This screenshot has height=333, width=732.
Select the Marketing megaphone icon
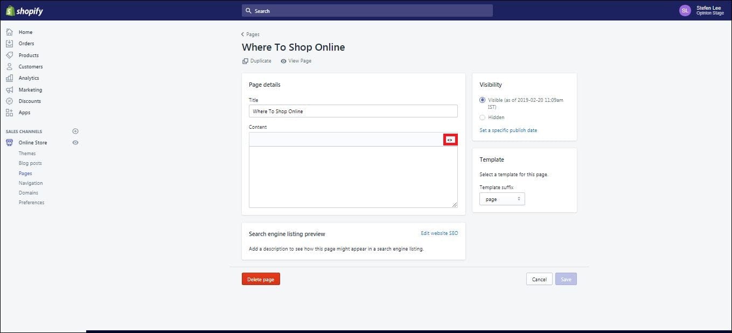10,89
